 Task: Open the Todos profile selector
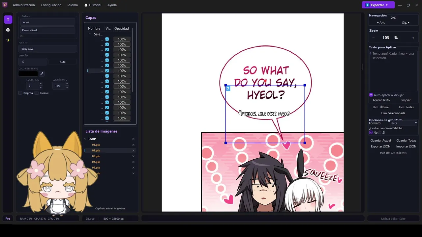(47, 22)
